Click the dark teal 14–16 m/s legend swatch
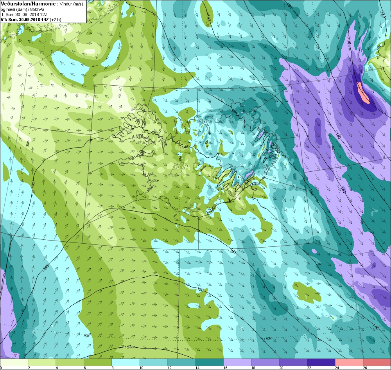Viewport: 391px width, 370px height. click(x=210, y=362)
